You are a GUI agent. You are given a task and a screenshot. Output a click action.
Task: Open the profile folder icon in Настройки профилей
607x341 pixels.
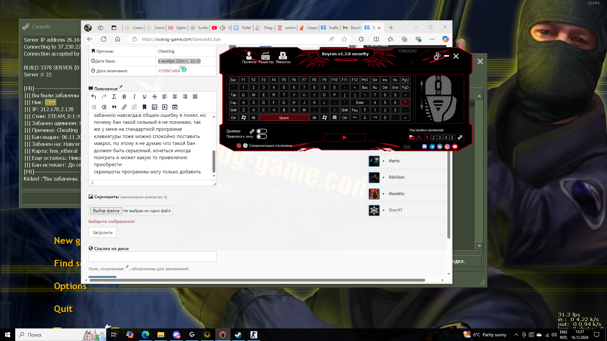pyautogui.click(x=412, y=137)
